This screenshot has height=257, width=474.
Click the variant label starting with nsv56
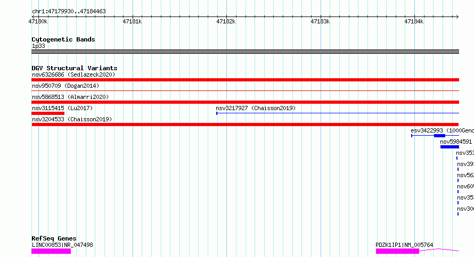pyautogui.click(x=465, y=175)
